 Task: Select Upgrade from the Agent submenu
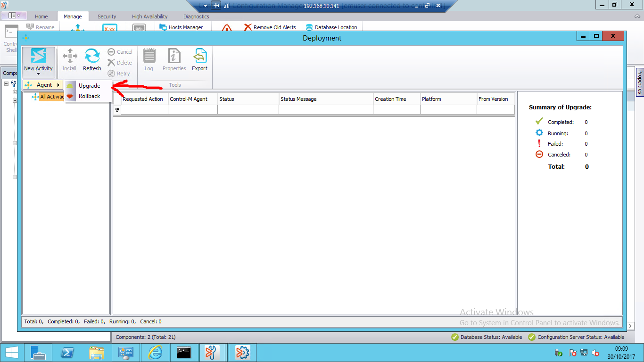pyautogui.click(x=89, y=86)
